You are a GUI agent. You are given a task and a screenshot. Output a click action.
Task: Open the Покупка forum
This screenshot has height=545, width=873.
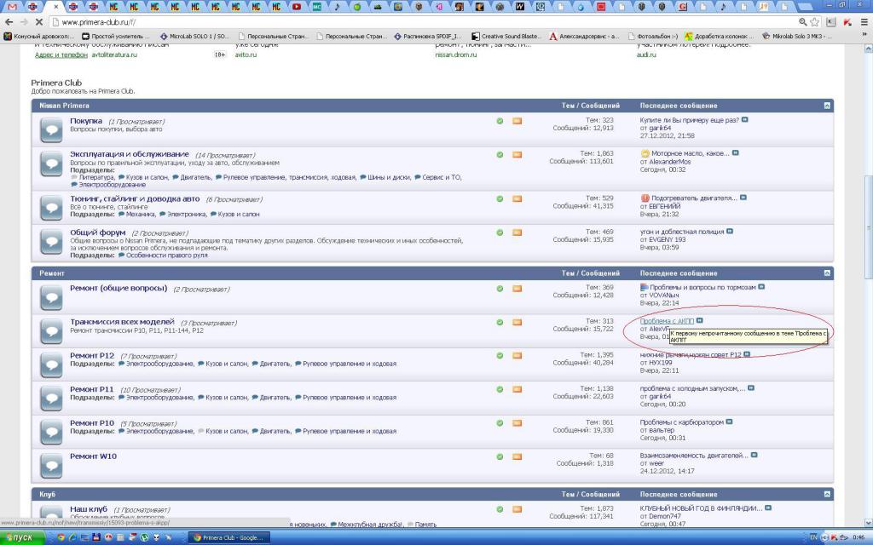click(86, 121)
